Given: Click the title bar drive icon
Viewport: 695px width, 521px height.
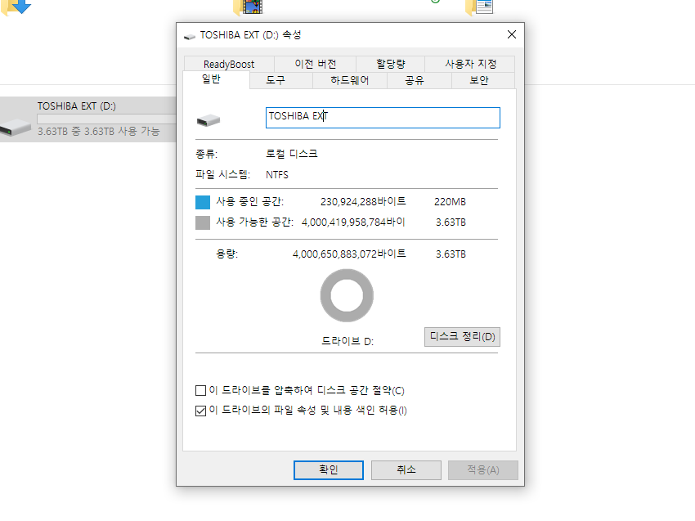Looking at the screenshot, I should pos(190,36).
